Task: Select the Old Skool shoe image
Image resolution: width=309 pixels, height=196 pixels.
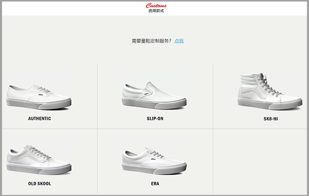Action: [39, 159]
